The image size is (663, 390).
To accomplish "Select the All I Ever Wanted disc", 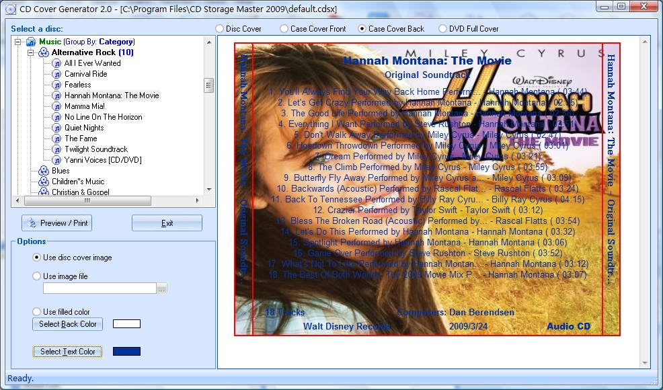I will (x=93, y=63).
